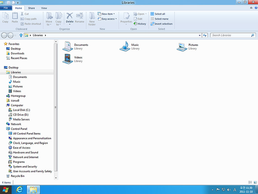The image size is (258, 194).
Task: Click the Copy icon in Clipboard group
Action: pos(5,16)
